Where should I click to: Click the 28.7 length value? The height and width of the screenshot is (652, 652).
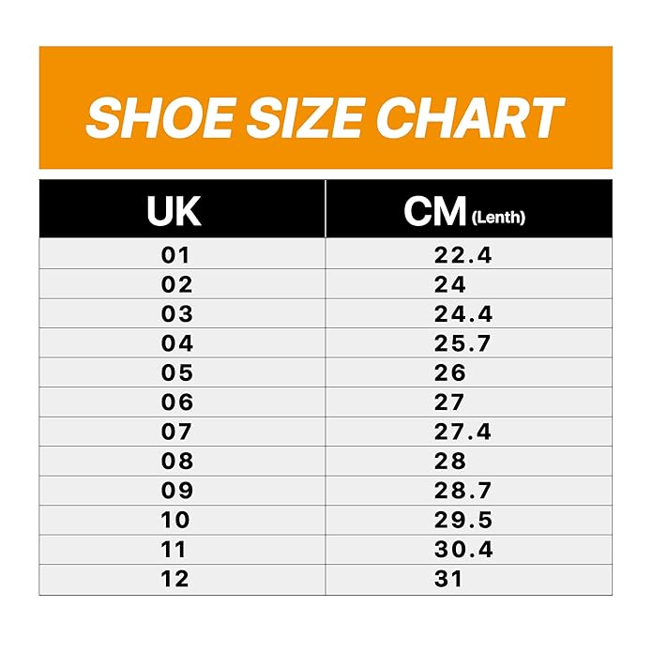(462, 491)
